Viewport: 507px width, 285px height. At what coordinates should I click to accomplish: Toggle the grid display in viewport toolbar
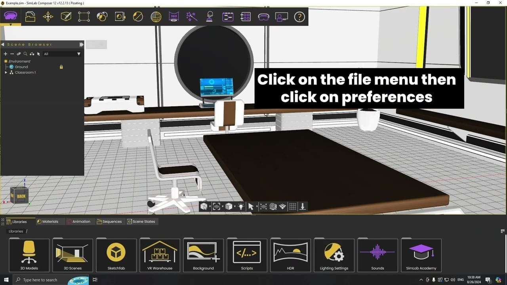(x=293, y=206)
